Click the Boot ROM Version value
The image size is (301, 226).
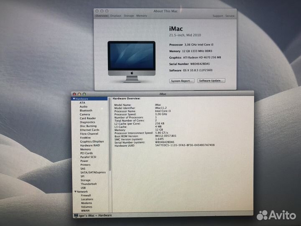tap(166, 136)
